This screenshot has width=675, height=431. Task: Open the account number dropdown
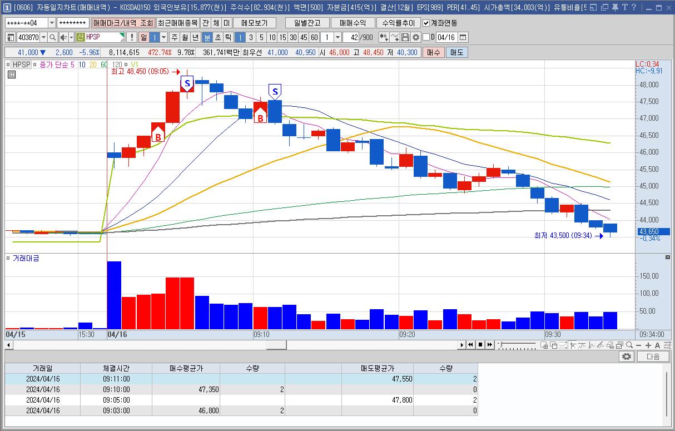[x=52, y=23]
